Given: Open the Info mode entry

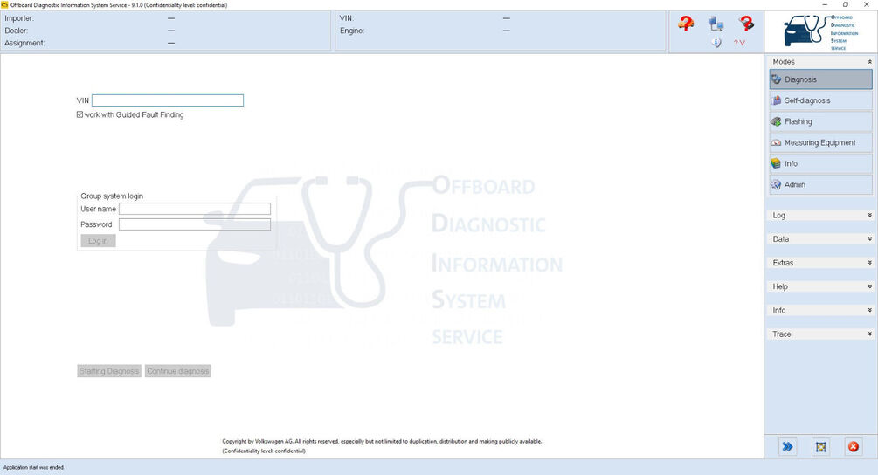Looking at the screenshot, I should pyautogui.click(x=821, y=163).
